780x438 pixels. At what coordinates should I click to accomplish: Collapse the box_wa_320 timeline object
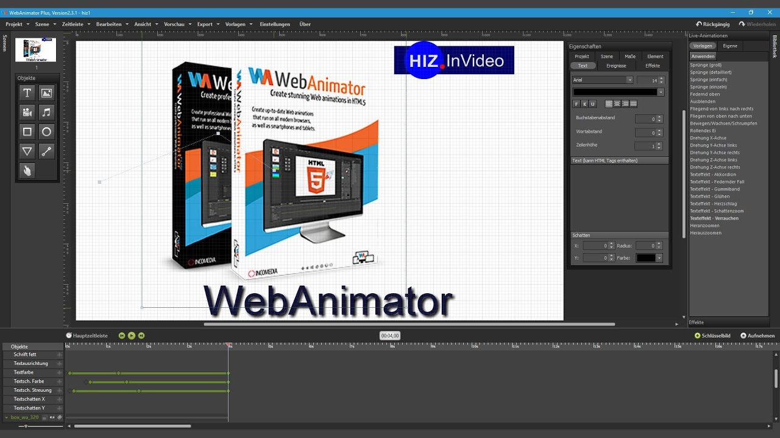coord(7,417)
